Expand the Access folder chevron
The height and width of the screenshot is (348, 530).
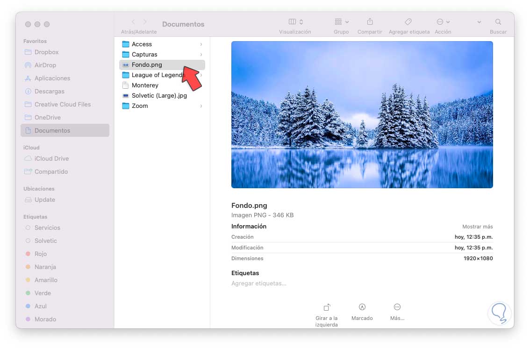coord(201,44)
